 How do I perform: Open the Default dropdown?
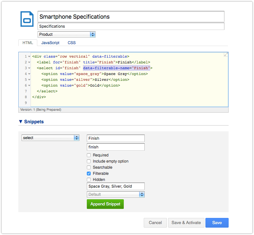115,194
